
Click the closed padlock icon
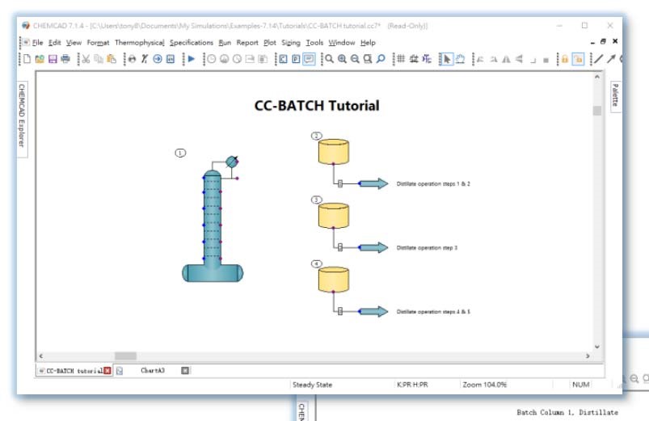pos(565,59)
